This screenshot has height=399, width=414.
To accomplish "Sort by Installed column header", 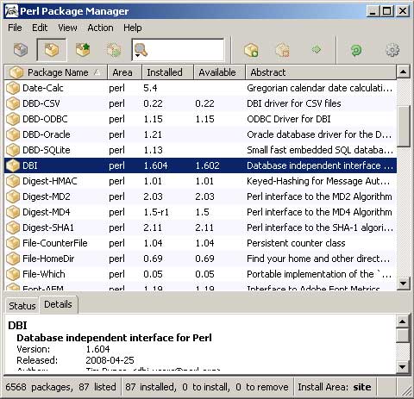I will point(167,72).
